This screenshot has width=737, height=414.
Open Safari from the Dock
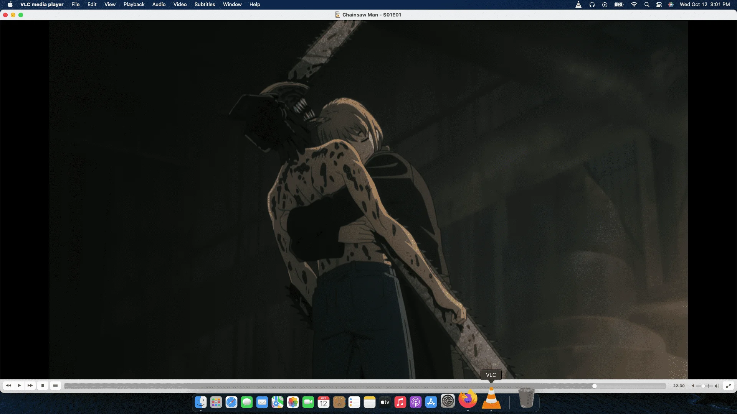coord(231,402)
